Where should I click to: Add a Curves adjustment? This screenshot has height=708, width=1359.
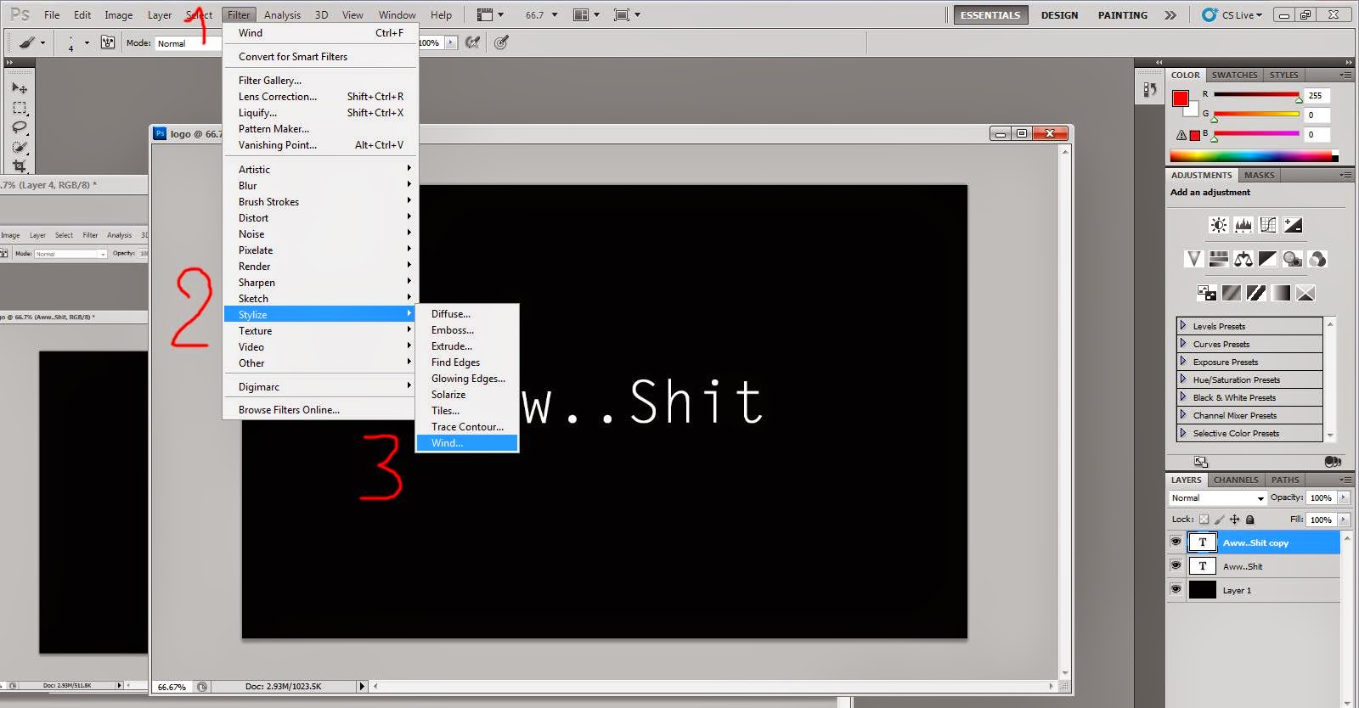tap(1268, 225)
